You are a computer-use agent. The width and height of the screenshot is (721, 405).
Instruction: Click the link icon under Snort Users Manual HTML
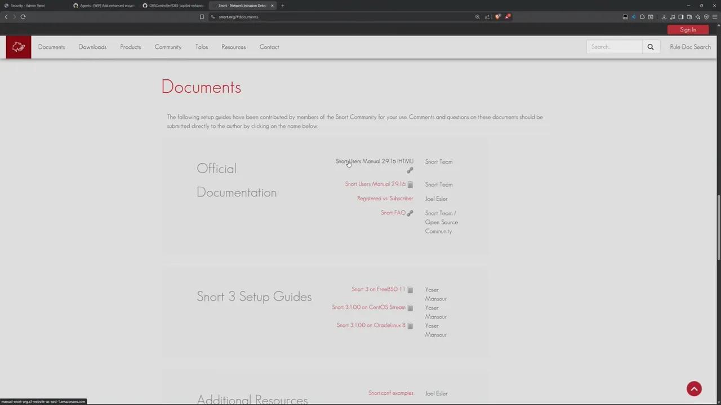(410, 170)
